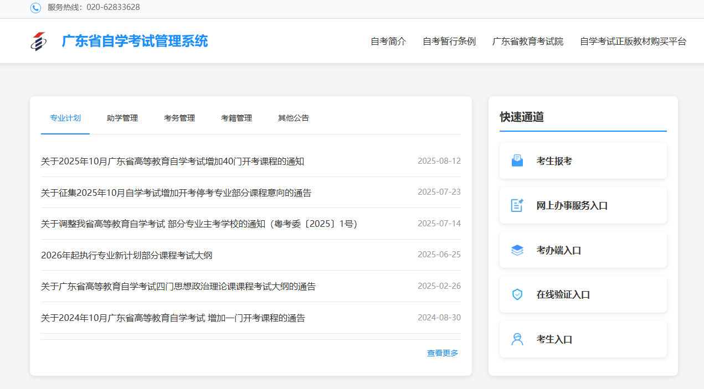
Task: Go to 广东省教育考试院 navigation link
Action: 528,42
